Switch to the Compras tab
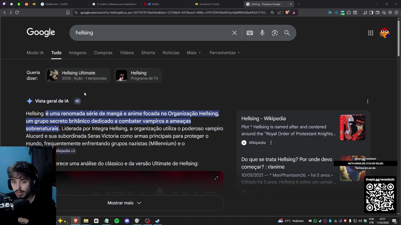Image resolution: width=401 pixels, height=225 pixels. [103, 52]
